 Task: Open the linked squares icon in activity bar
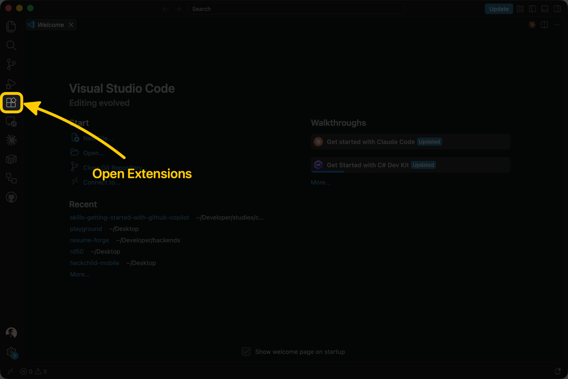pyautogui.click(x=11, y=178)
